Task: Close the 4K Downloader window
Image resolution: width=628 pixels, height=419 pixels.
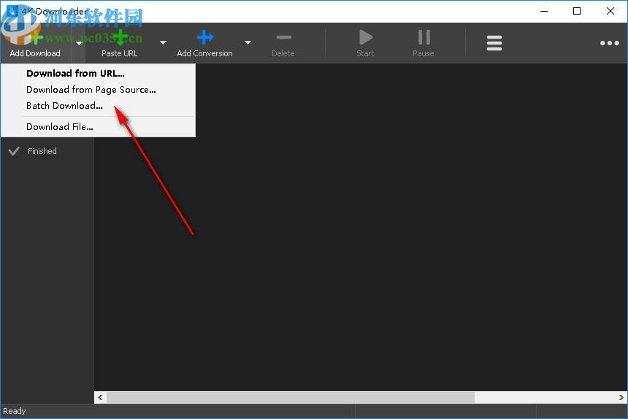Action: [x=610, y=11]
